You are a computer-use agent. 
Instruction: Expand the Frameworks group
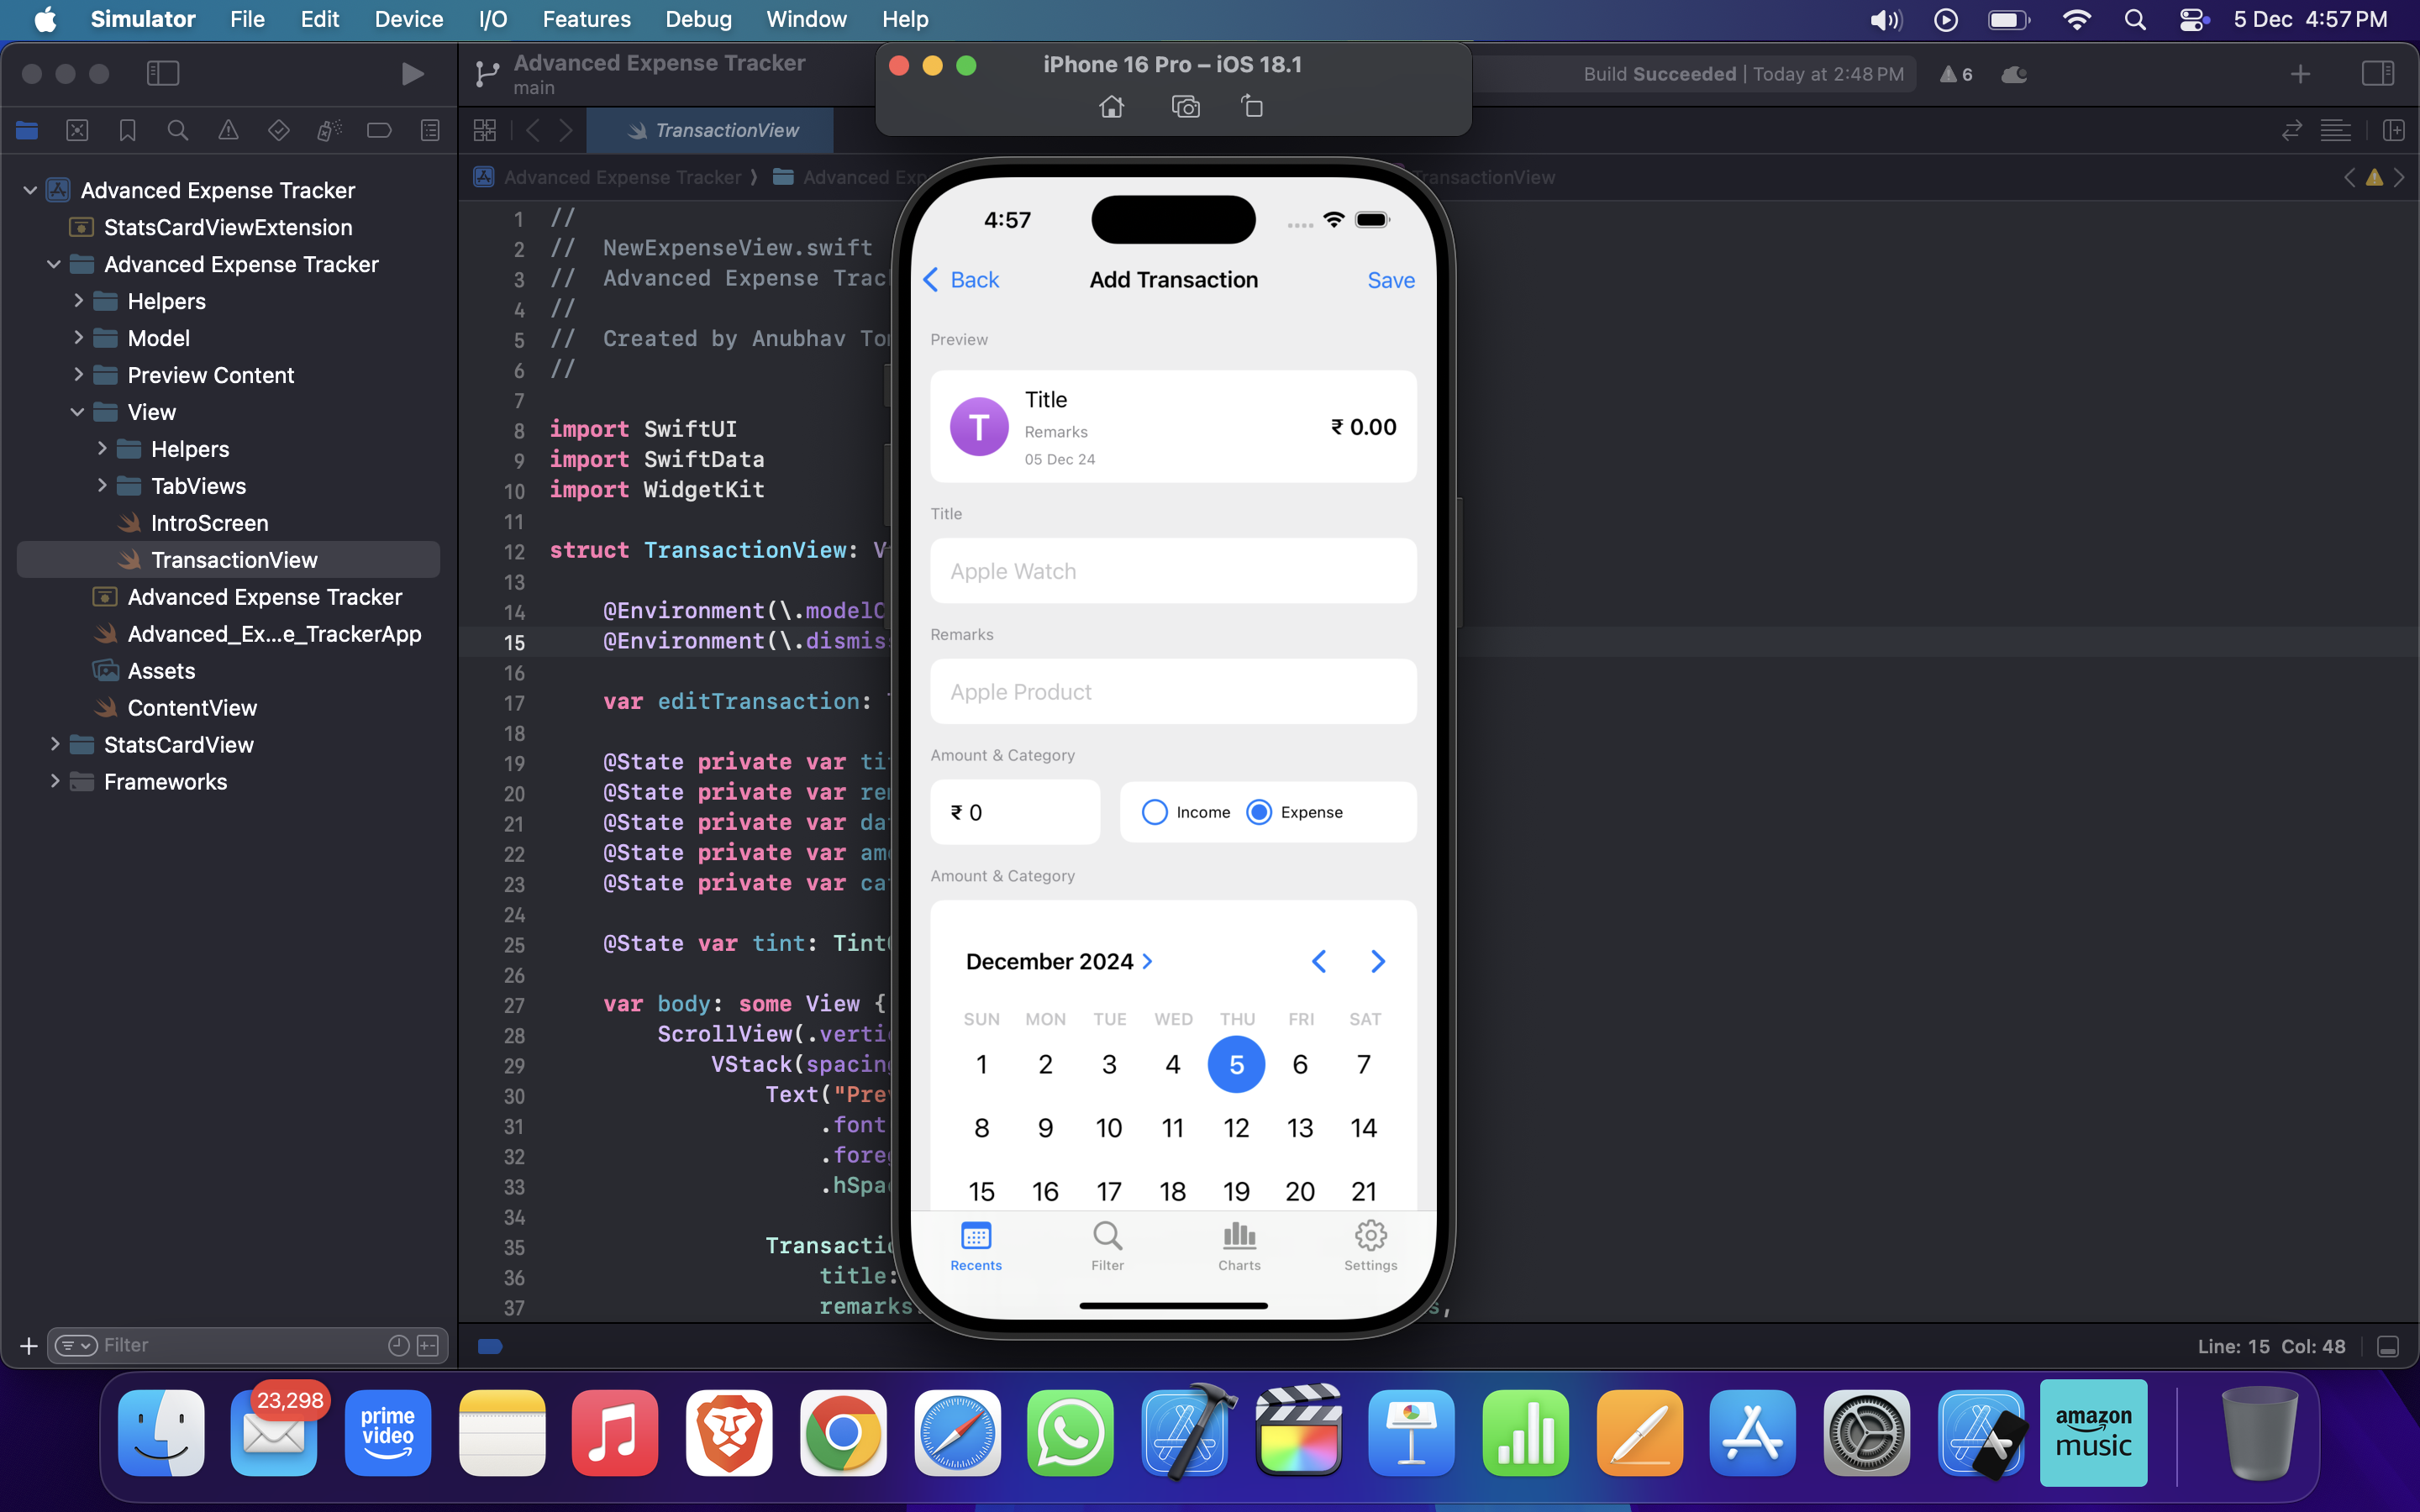(x=55, y=781)
